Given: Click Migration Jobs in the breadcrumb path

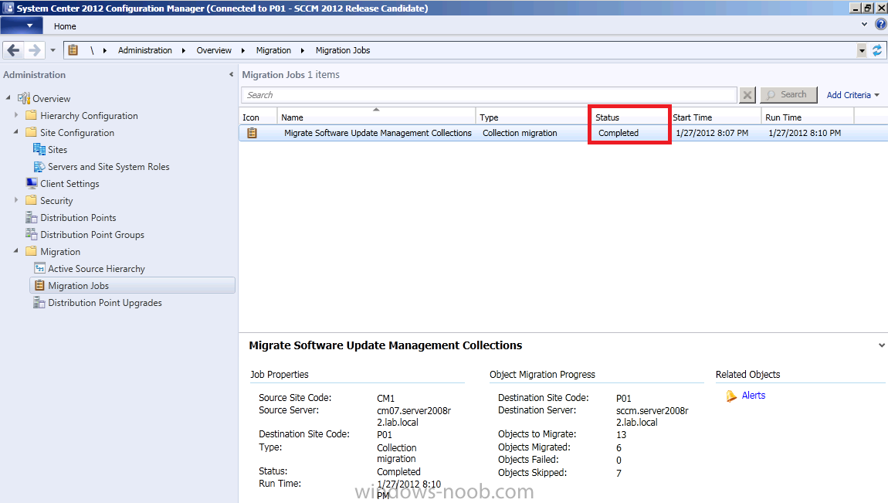Looking at the screenshot, I should click(x=343, y=50).
